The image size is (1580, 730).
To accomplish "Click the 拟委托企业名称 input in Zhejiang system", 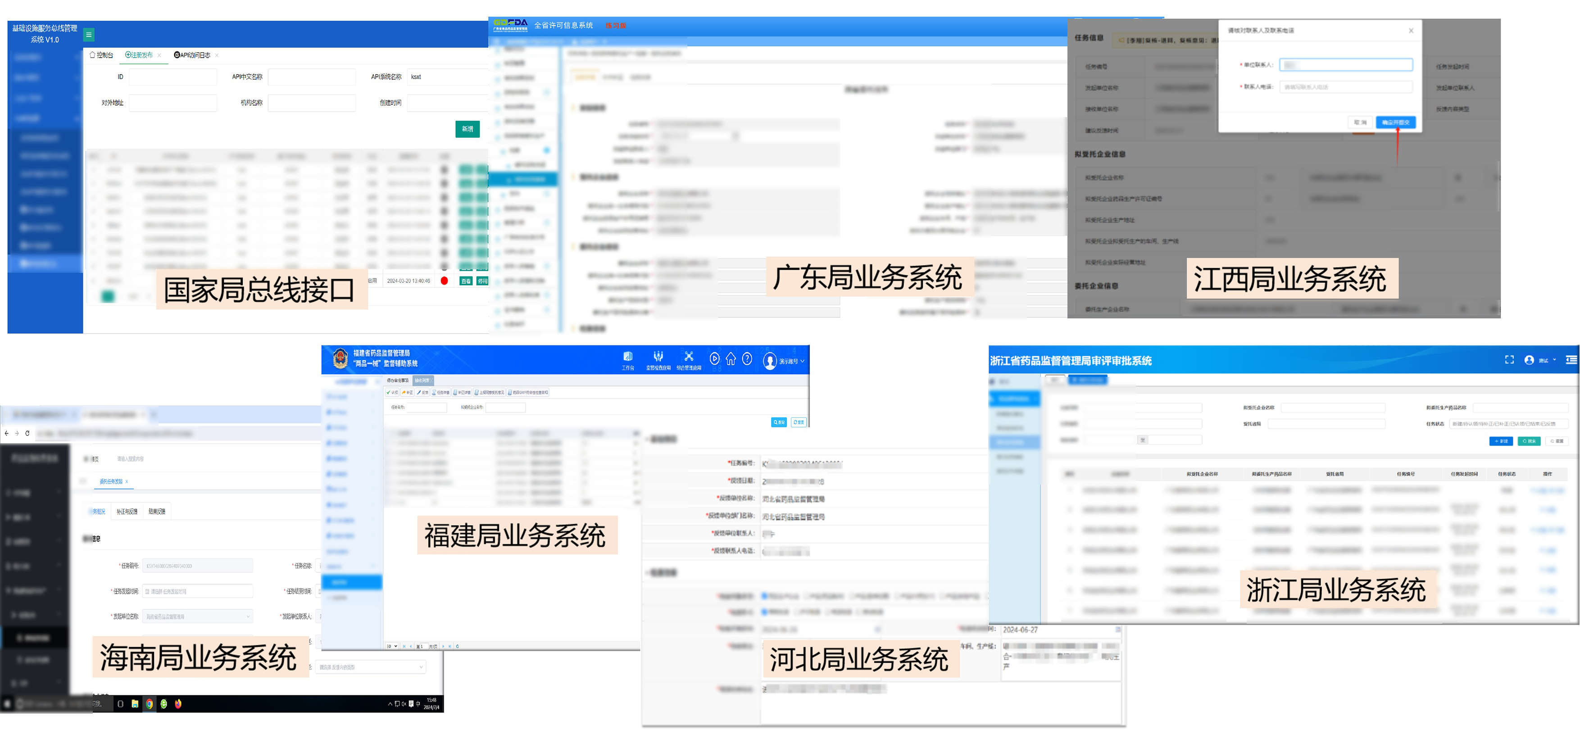I will [x=1333, y=408].
